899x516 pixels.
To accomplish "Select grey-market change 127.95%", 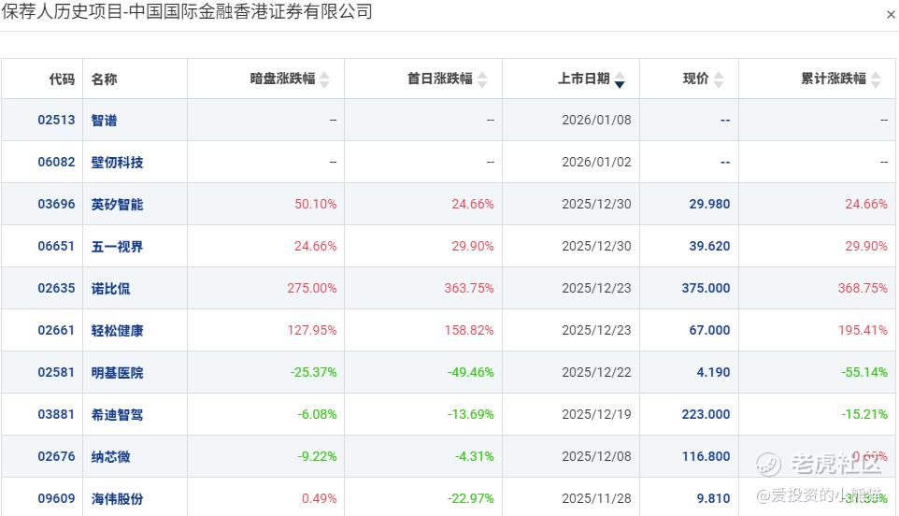I will pos(312,330).
